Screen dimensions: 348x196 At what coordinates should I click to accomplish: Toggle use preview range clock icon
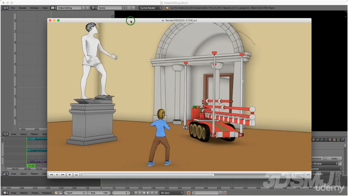pos(57,193)
